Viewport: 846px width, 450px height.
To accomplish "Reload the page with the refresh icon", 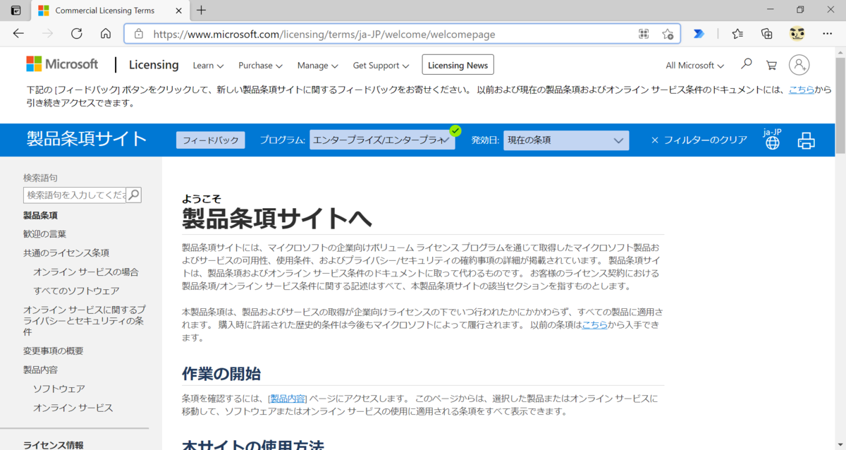I will coord(77,33).
